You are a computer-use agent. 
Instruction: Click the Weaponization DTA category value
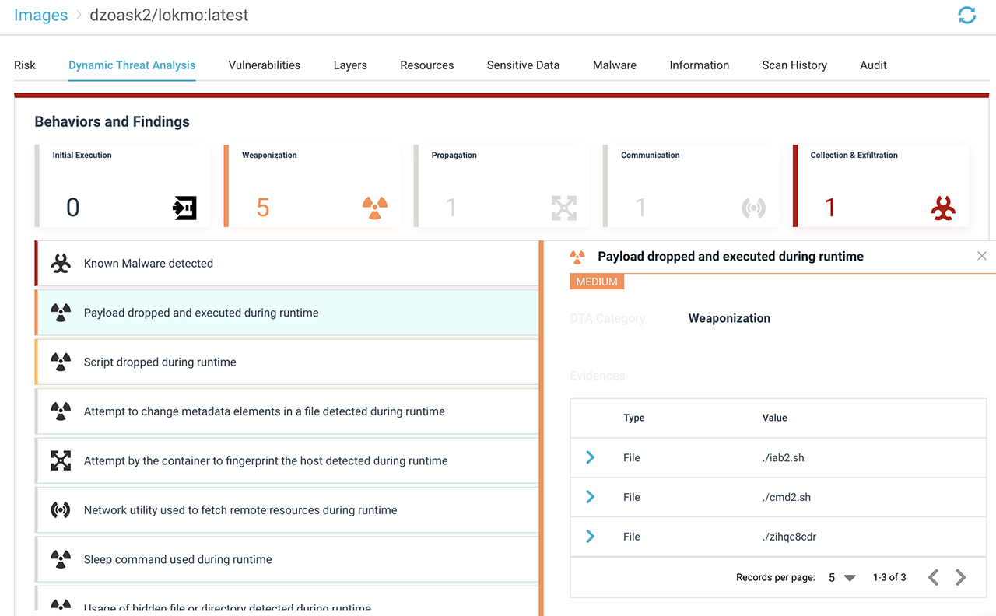click(729, 318)
